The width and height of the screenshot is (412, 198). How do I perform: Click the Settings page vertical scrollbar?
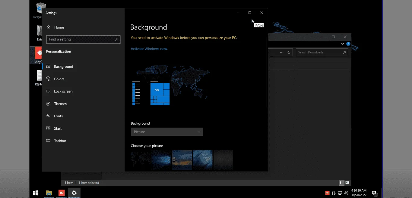coord(267,73)
